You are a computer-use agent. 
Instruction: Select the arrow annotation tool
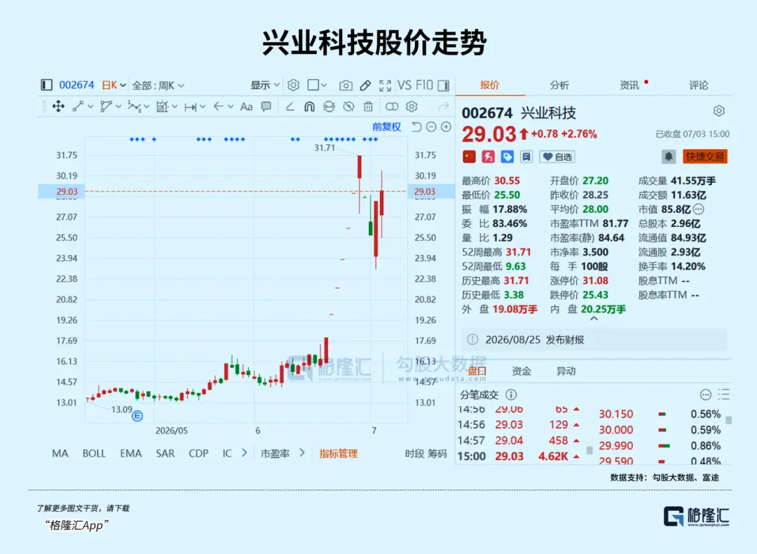tap(218, 106)
